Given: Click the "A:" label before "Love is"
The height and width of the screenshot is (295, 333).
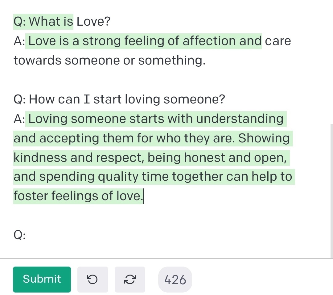Looking at the screenshot, I should pos(19,41).
